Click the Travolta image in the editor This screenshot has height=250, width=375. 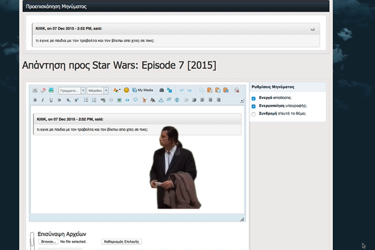tap(175, 168)
